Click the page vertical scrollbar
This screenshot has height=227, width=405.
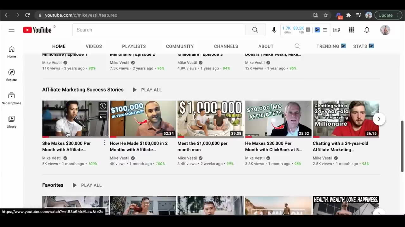pos(402,147)
